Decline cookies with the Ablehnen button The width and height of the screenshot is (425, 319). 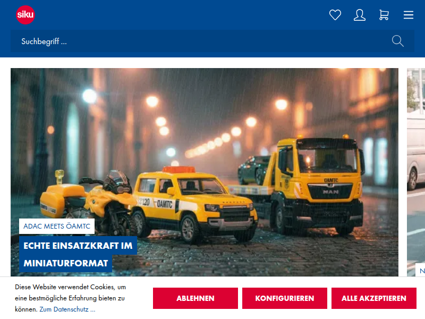click(x=195, y=298)
